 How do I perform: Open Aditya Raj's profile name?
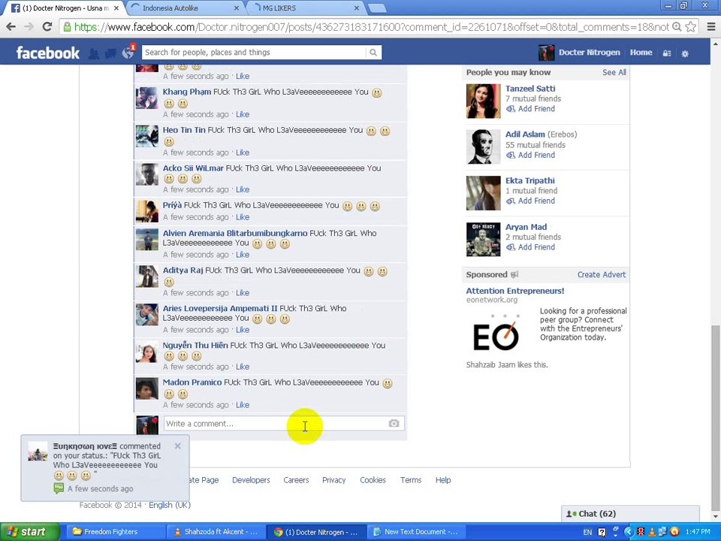click(183, 270)
